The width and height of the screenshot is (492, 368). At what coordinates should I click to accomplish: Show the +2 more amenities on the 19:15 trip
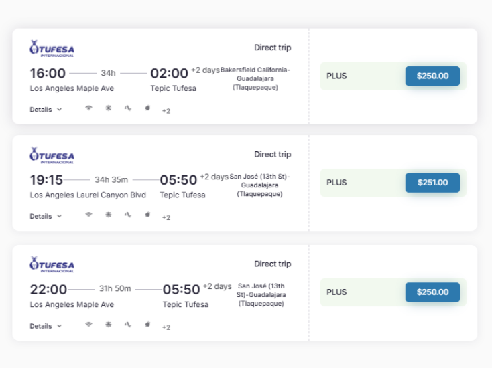click(166, 217)
